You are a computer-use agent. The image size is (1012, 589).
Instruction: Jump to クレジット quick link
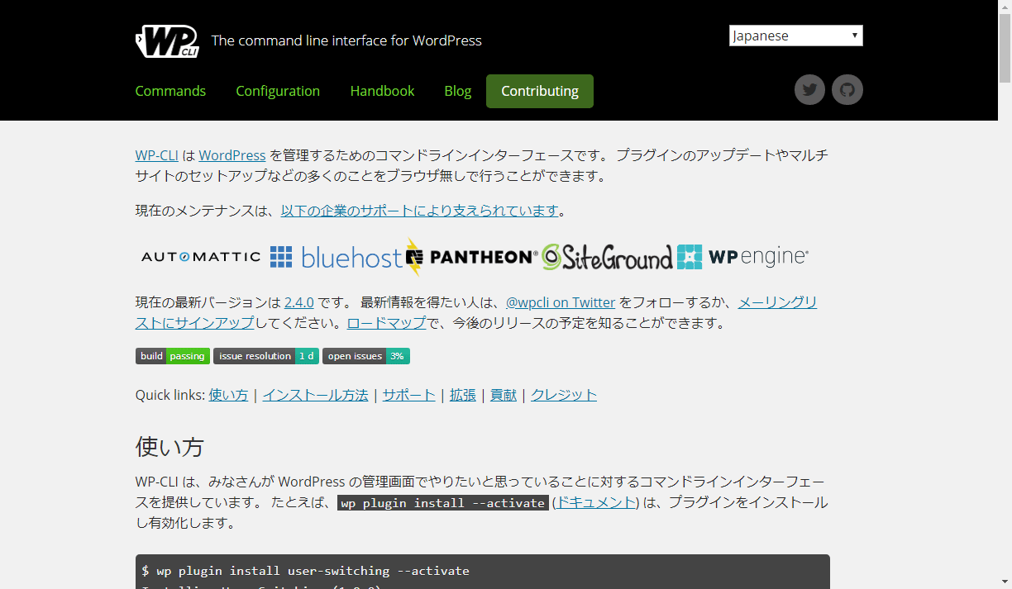click(564, 395)
